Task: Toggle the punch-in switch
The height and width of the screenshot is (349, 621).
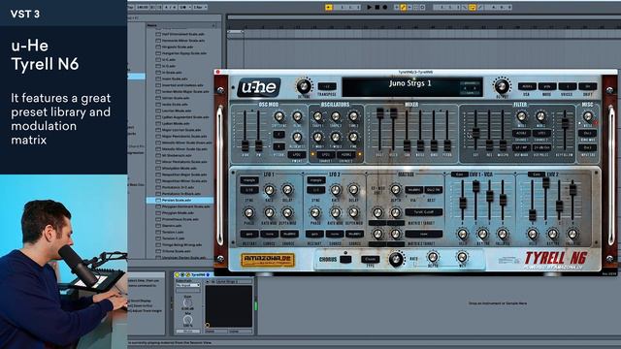Action: [465, 7]
